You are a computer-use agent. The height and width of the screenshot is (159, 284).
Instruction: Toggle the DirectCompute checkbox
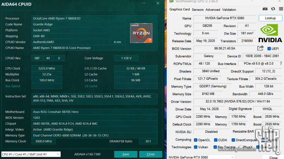pos(233,140)
